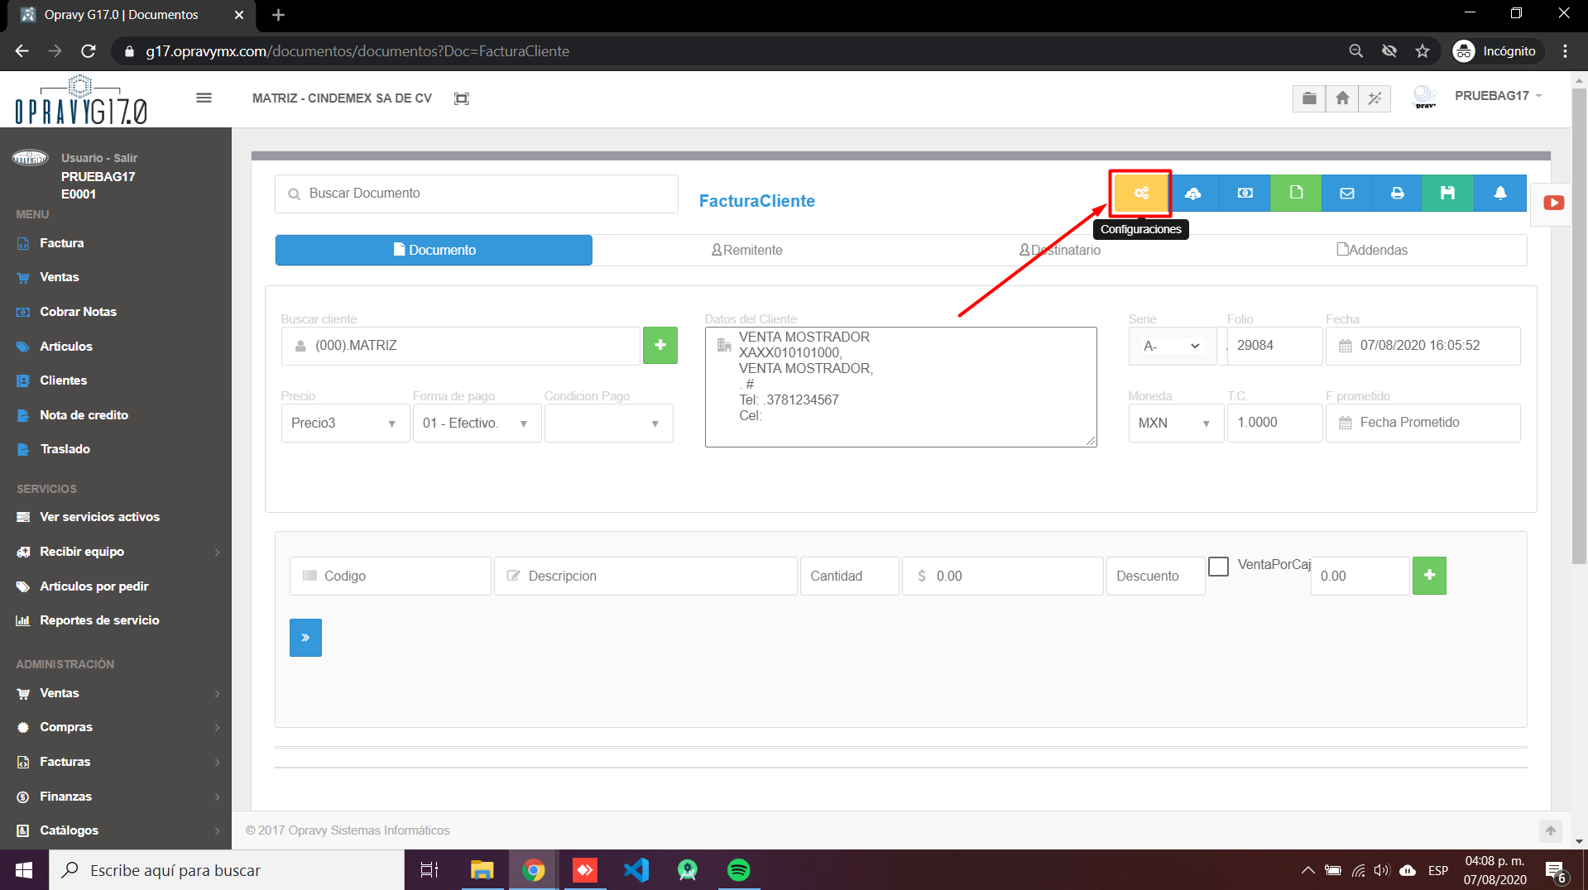
Task: Click the Folio field showing 29084
Action: point(1274,346)
